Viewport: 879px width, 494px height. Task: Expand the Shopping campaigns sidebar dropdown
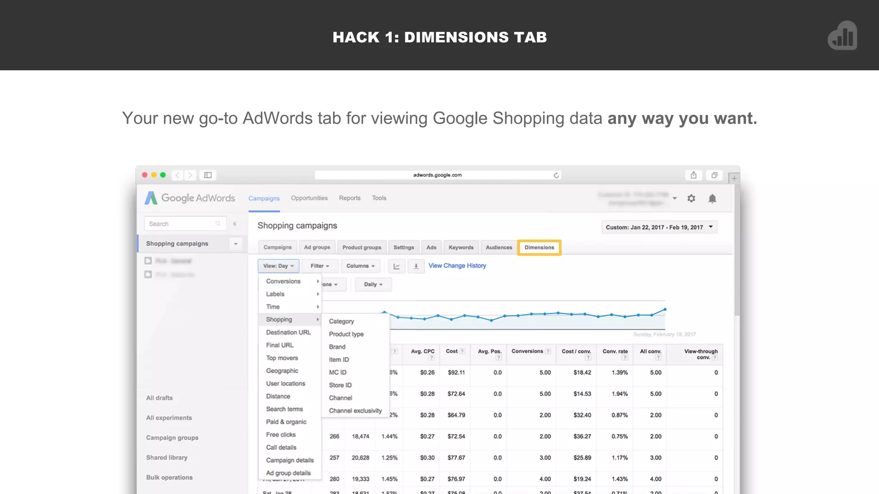(x=236, y=244)
